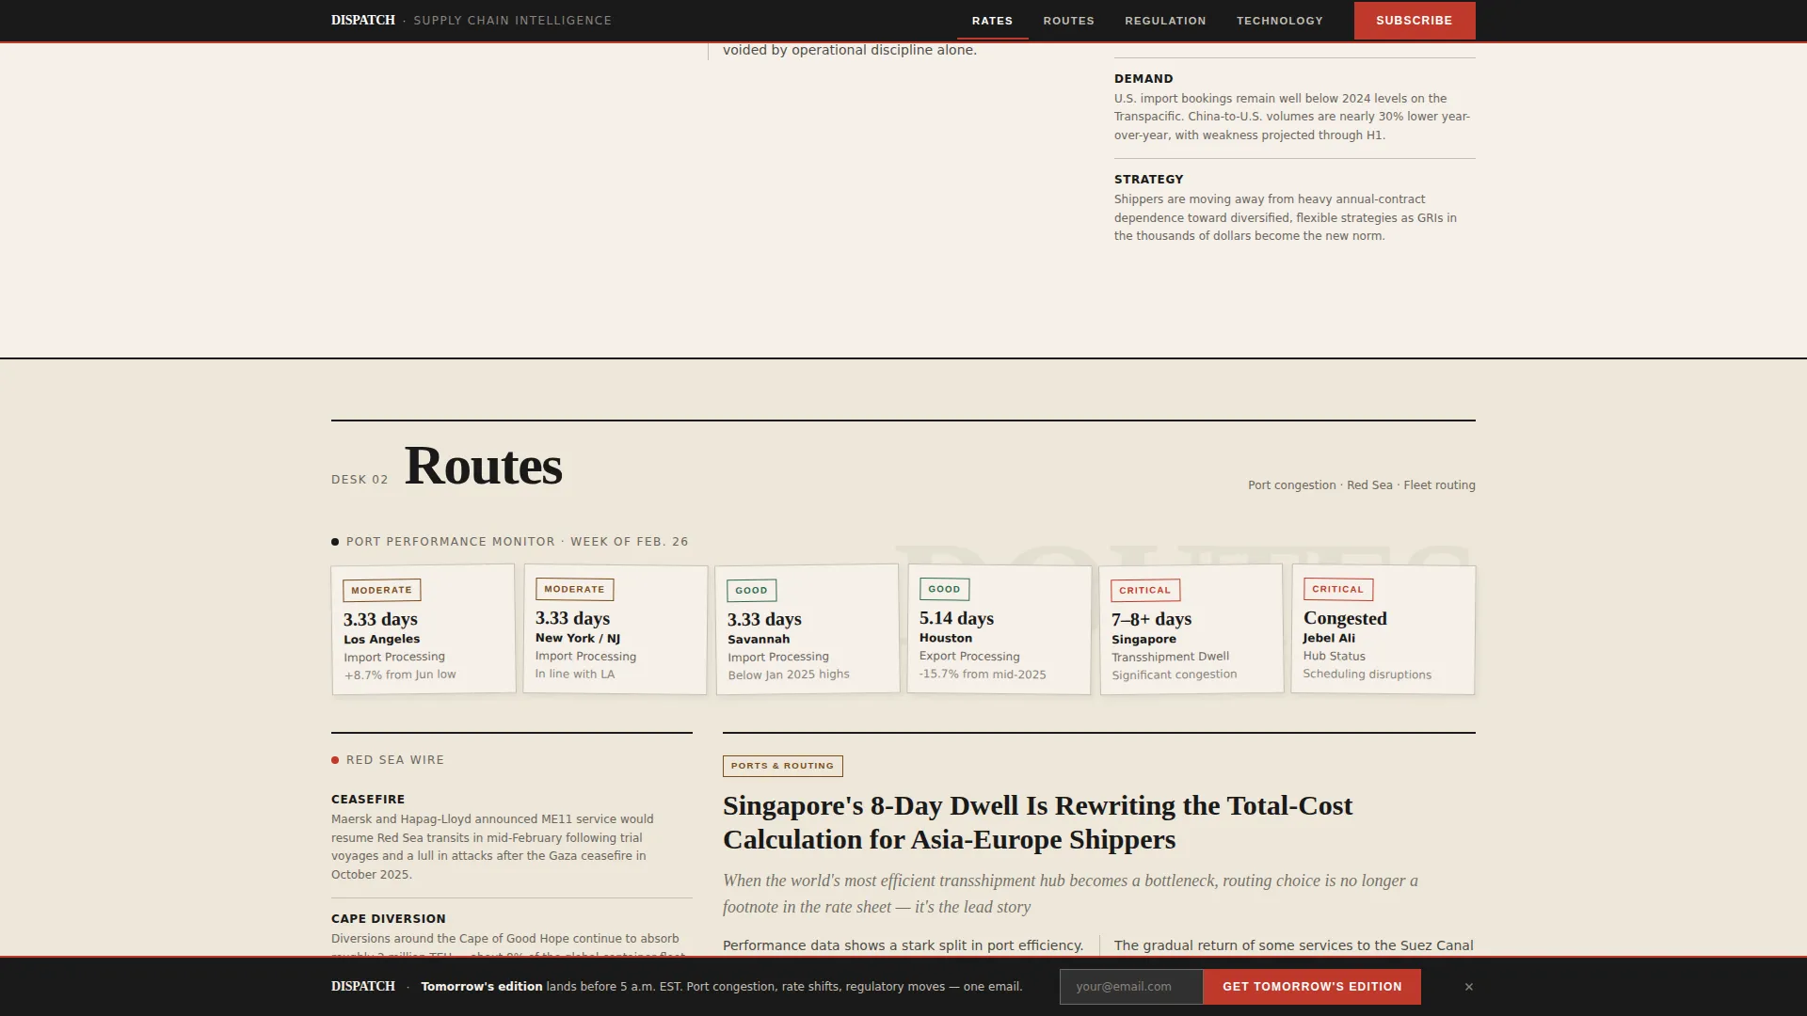This screenshot has height=1016, width=1807.
Task: Click the Supply Chain Intelligence tagline
Action: click(512, 21)
